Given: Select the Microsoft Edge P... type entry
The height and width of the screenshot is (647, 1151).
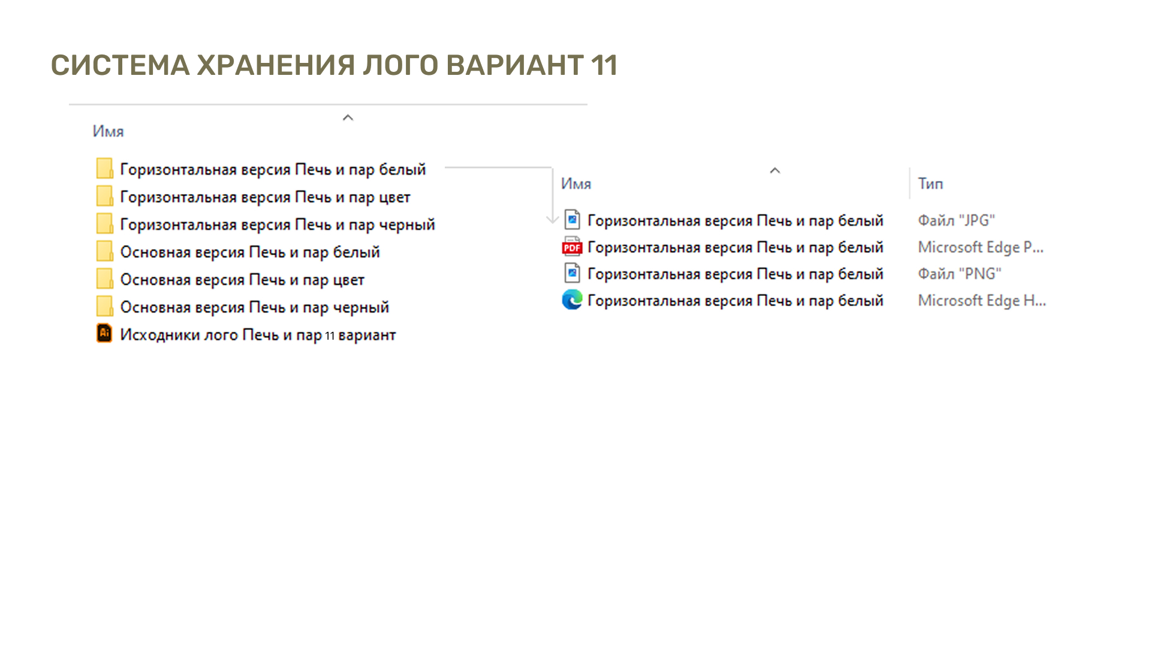Looking at the screenshot, I should (x=980, y=247).
